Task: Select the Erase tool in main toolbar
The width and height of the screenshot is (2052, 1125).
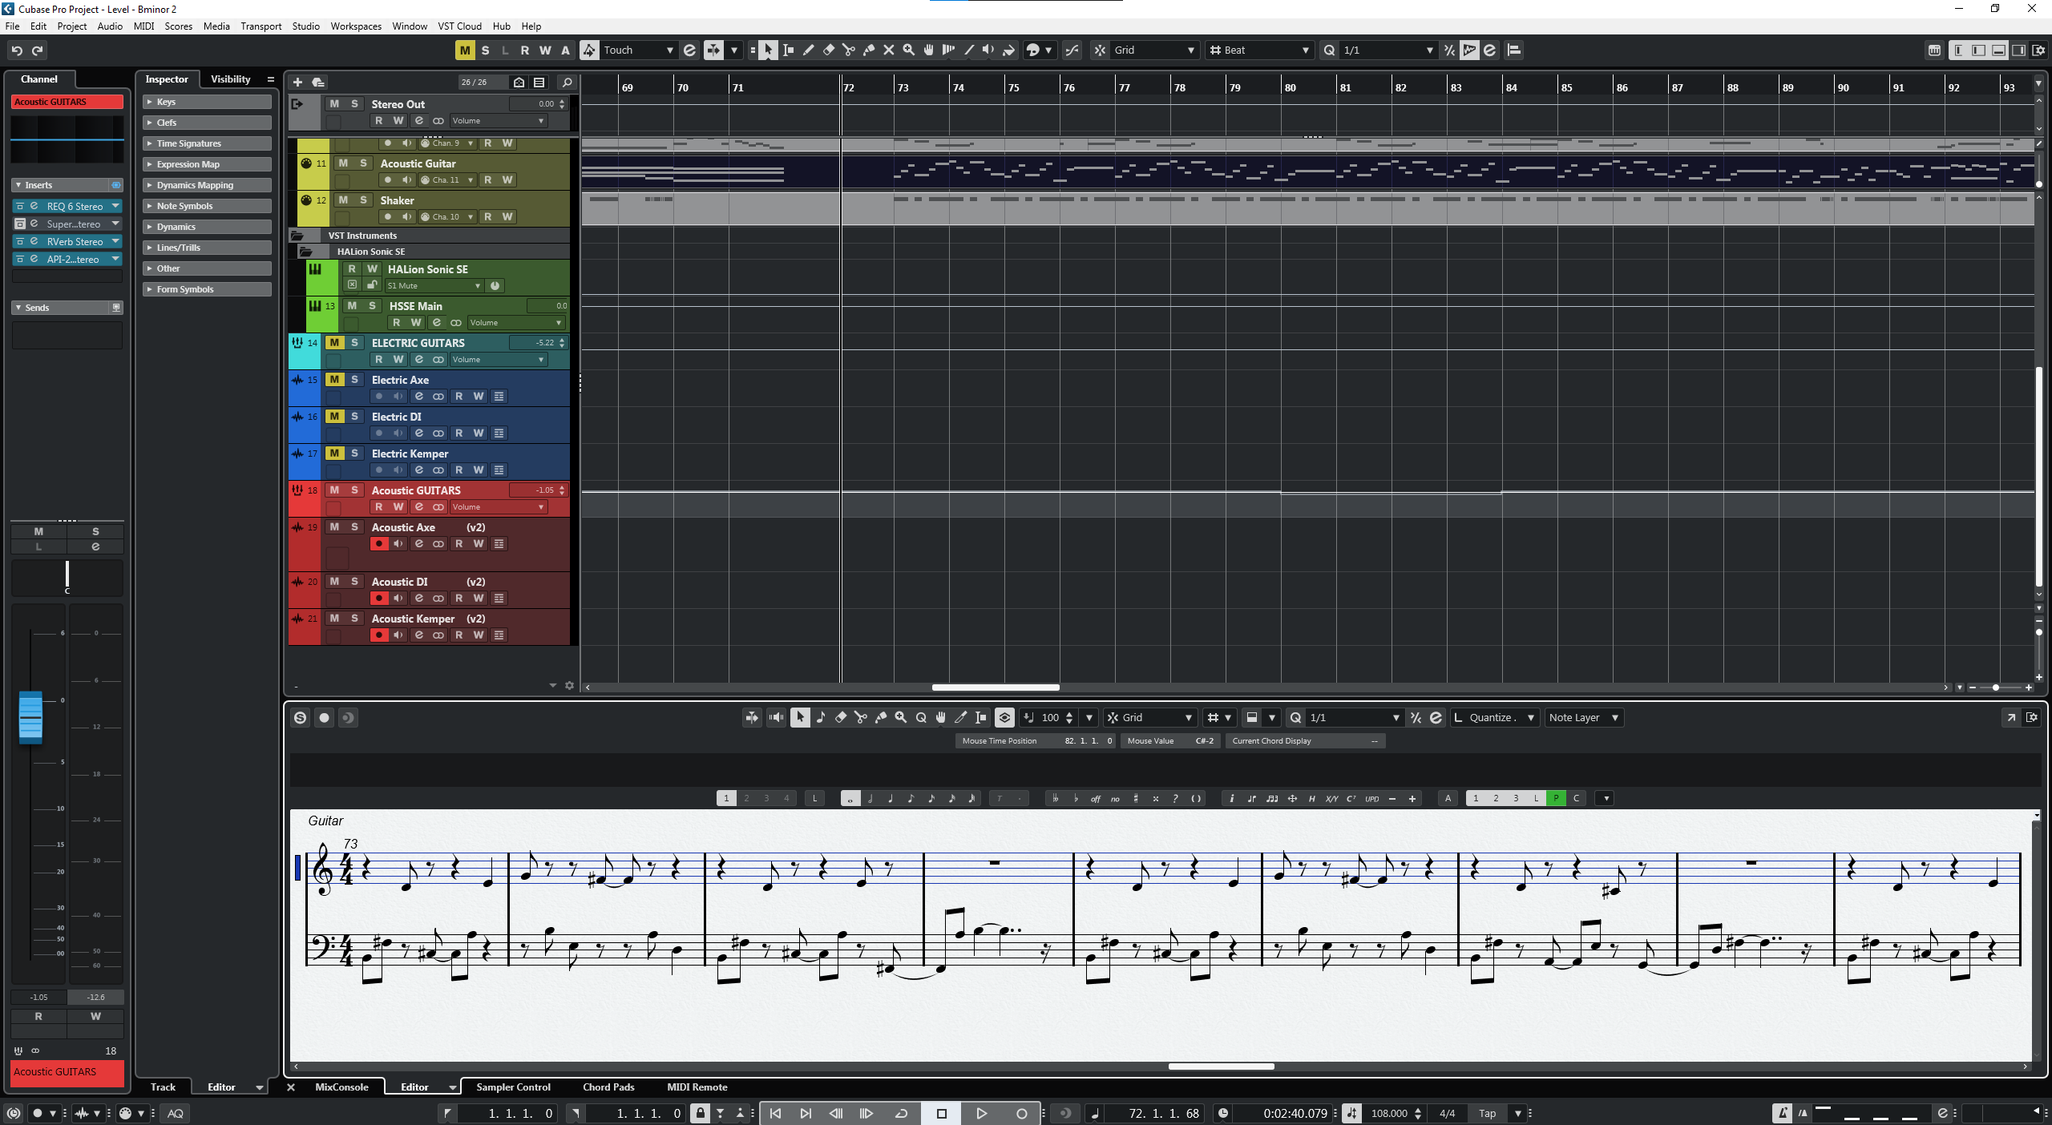Action: (829, 50)
